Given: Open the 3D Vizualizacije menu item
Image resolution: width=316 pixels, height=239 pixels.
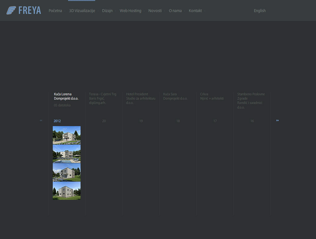Looking at the screenshot, I should [82, 11].
